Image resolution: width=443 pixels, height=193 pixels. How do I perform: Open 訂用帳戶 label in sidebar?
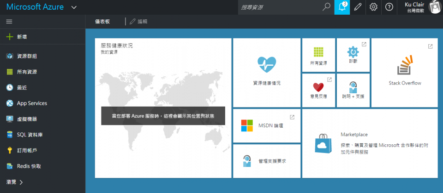point(27,151)
